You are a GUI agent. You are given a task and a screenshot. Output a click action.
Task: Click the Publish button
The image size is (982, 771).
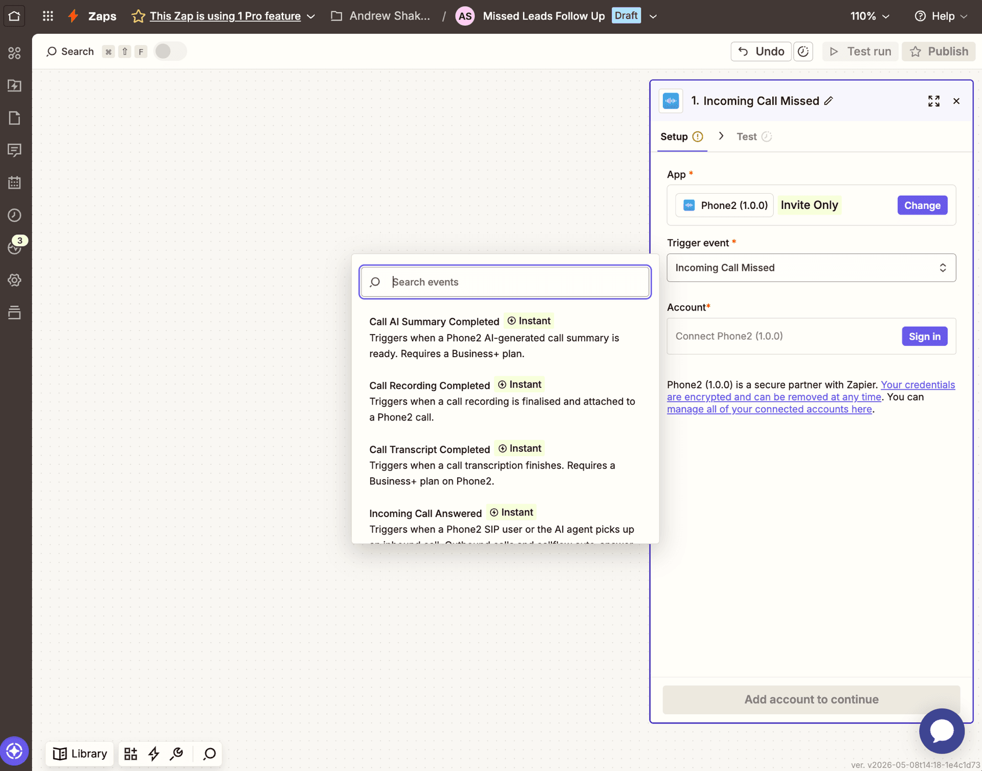(x=939, y=52)
